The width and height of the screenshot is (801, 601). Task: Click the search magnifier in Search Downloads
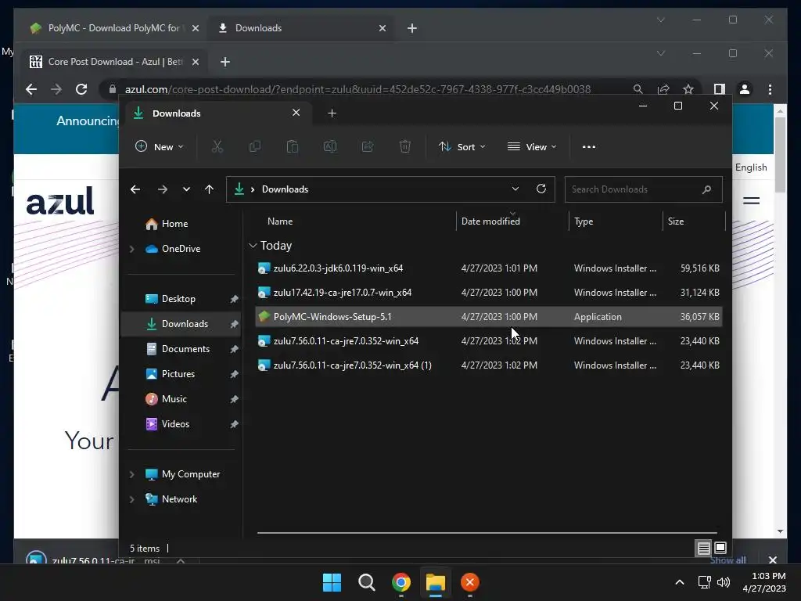tap(707, 189)
